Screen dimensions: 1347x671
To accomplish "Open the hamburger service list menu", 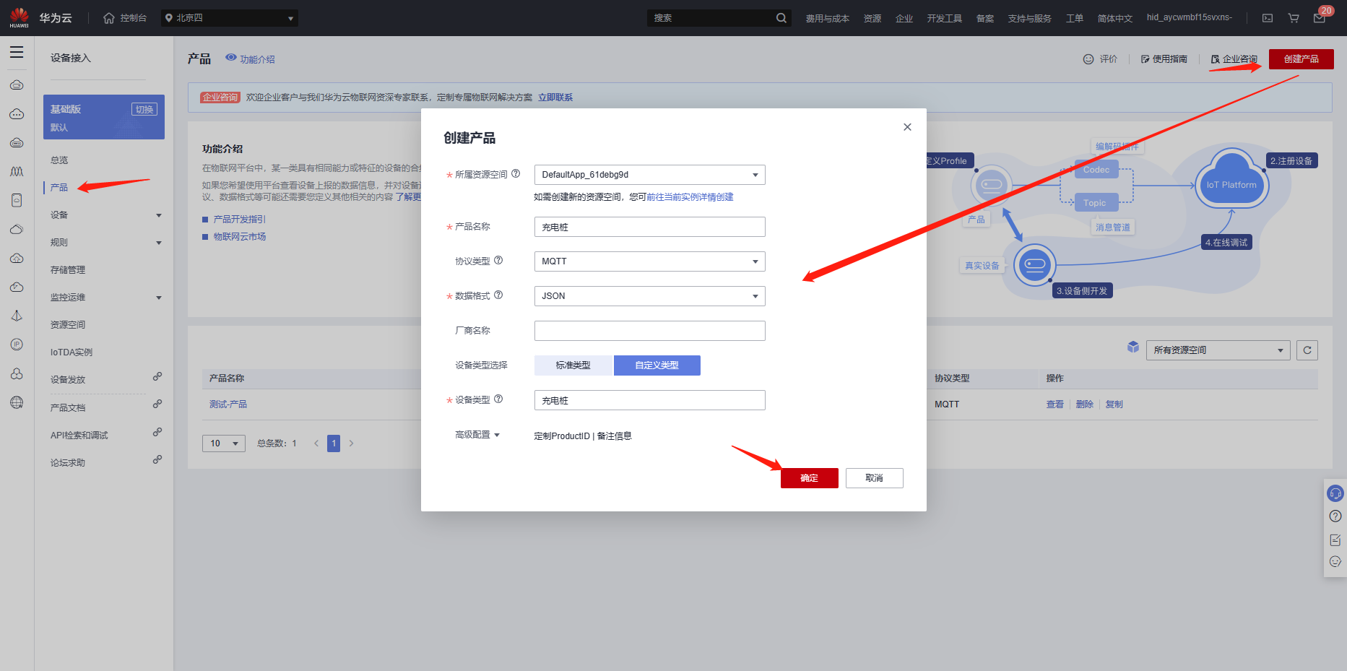I will 17,52.
